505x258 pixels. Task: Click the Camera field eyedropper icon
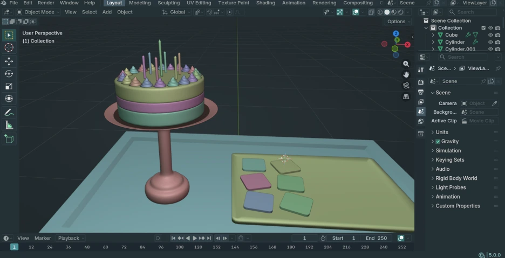pos(495,103)
